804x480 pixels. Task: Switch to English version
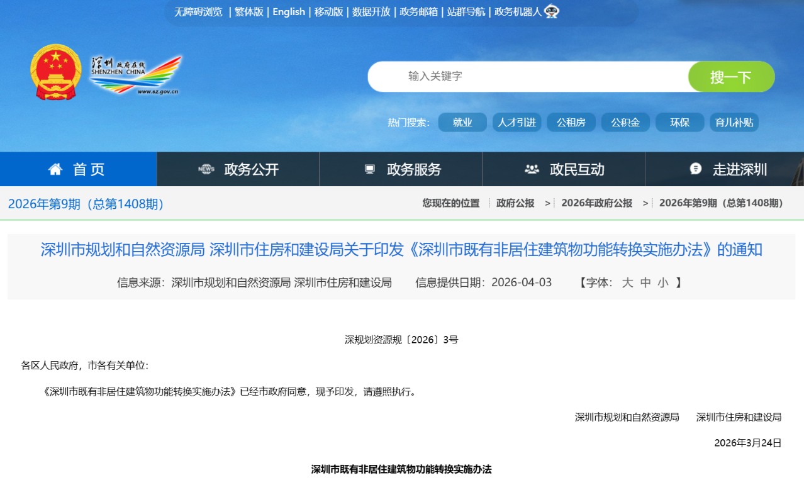coord(288,11)
